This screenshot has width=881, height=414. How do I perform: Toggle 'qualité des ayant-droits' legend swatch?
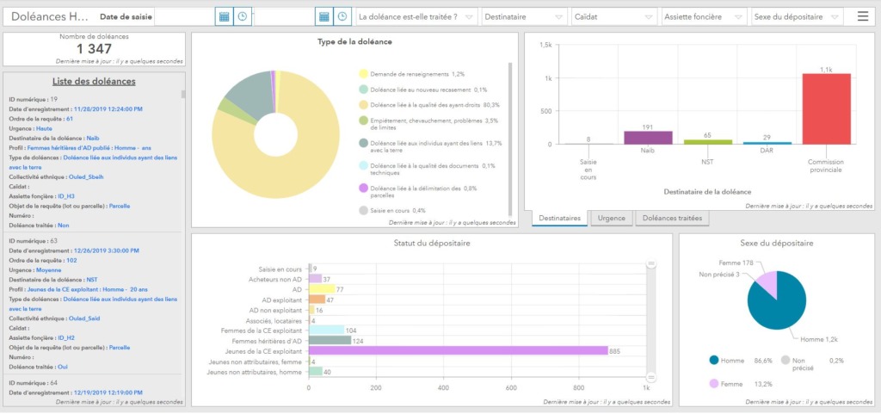364,105
